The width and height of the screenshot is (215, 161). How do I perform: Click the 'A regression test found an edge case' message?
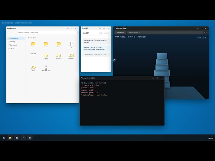(x=96, y=54)
